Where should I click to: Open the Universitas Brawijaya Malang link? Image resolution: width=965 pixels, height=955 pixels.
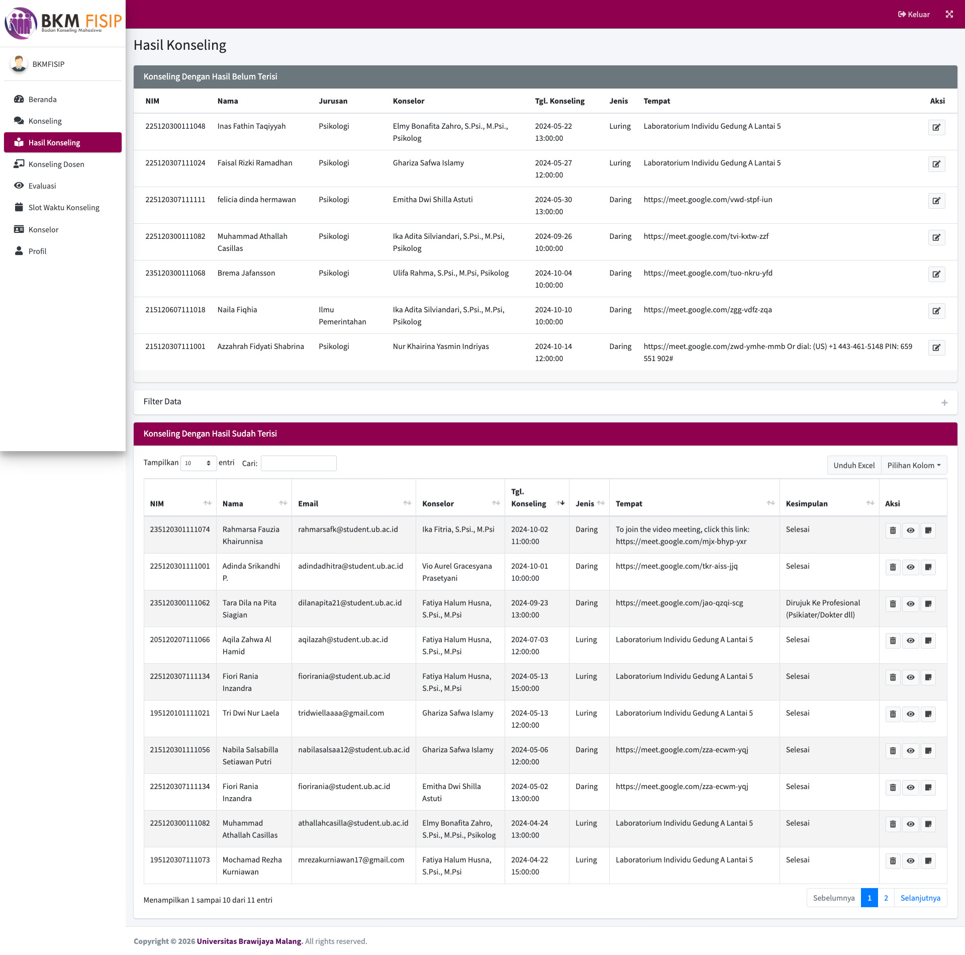pyautogui.click(x=248, y=941)
